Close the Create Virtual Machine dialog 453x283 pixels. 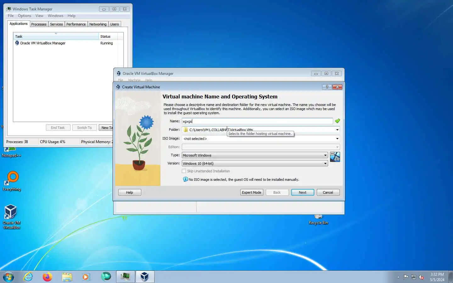coord(337,87)
